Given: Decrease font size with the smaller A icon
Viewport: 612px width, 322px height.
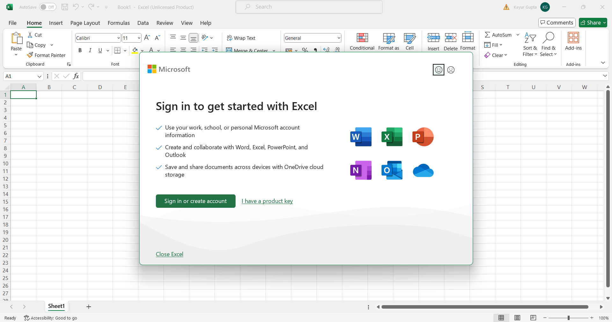Looking at the screenshot, I should pos(157,38).
